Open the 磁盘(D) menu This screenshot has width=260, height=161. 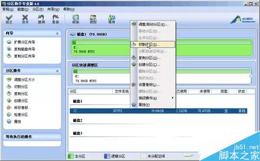pyautogui.click(x=23, y=9)
